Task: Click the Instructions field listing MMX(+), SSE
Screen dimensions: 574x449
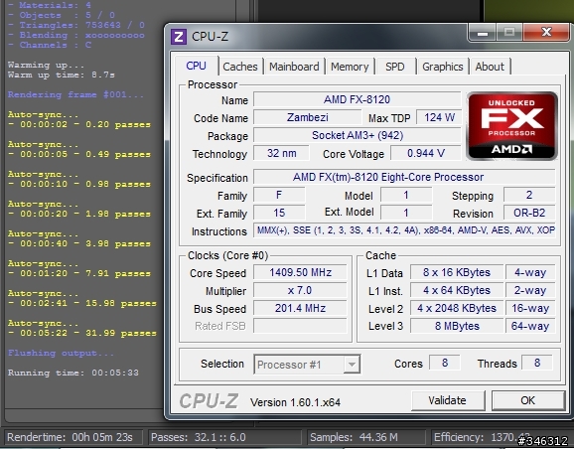Action: click(x=404, y=230)
